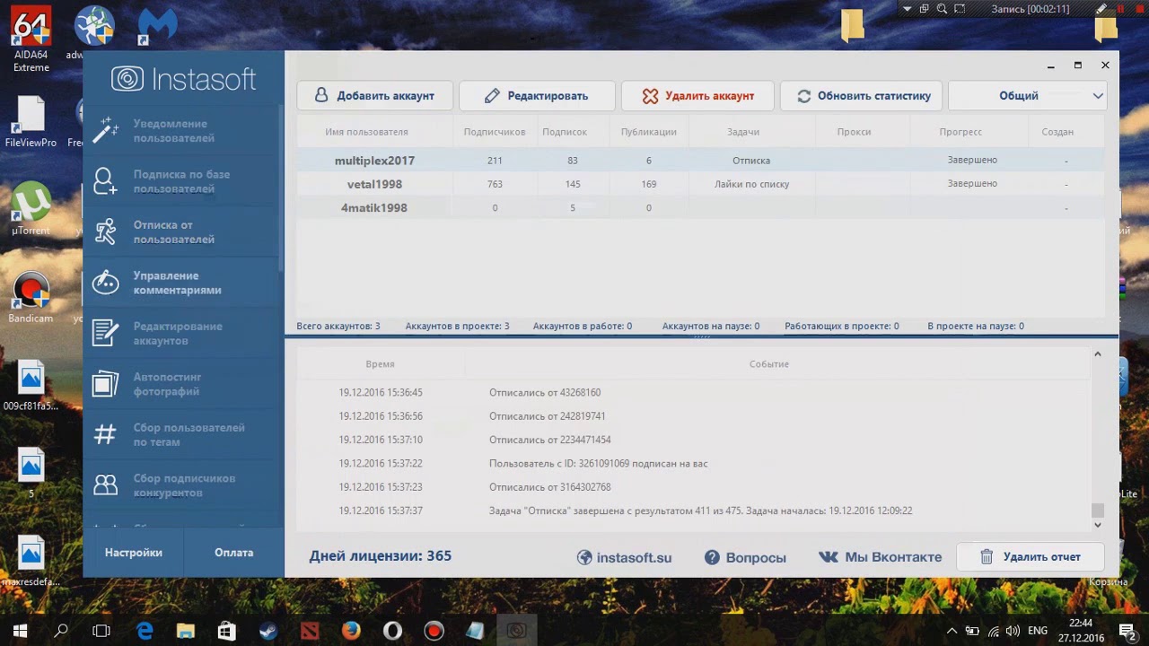Click the Bandicam pencil draw icon
The height and width of the screenshot is (646, 1149).
[x=1101, y=8]
